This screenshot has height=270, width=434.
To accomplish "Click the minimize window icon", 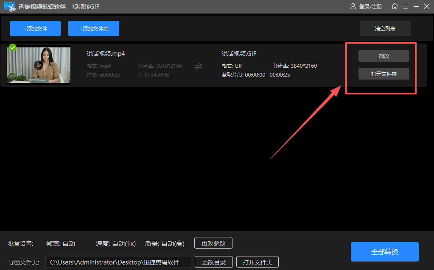I will tap(416, 6).
